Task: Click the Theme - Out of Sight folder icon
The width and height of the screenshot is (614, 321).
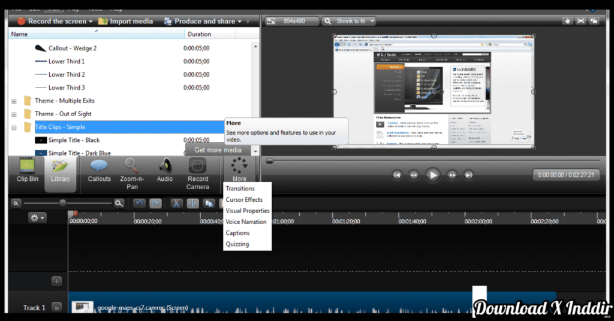Action: pyautogui.click(x=28, y=114)
